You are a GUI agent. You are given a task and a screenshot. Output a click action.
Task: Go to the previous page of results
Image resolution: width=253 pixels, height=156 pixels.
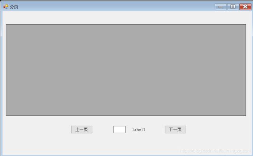tap(82, 130)
